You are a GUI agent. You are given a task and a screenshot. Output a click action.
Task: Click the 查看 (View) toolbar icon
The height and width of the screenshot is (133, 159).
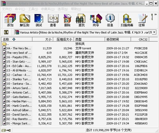click(53, 20)
